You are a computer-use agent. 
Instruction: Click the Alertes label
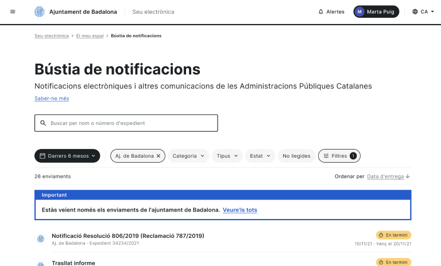pyautogui.click(x=335, y=12)
